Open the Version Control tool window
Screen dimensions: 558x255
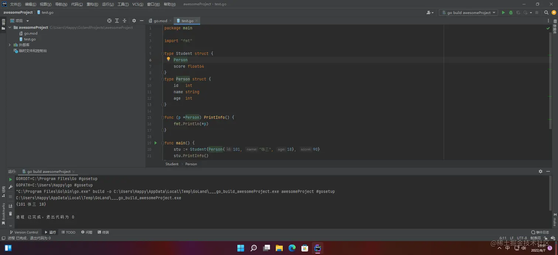point(24,232)
